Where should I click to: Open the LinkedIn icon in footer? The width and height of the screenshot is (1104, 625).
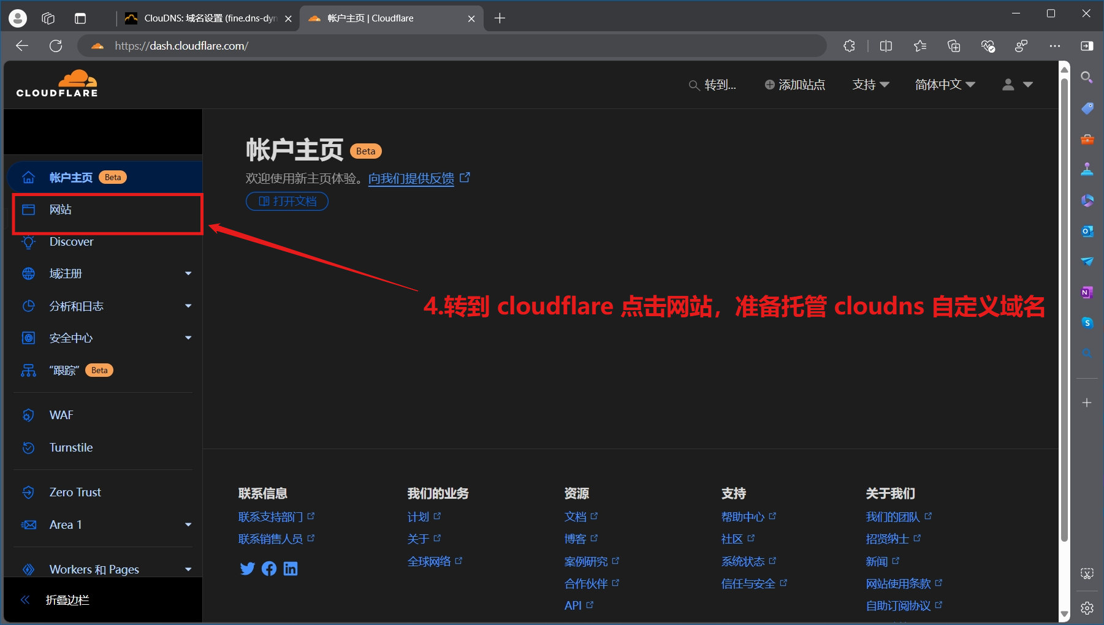(x=291, y=569)
